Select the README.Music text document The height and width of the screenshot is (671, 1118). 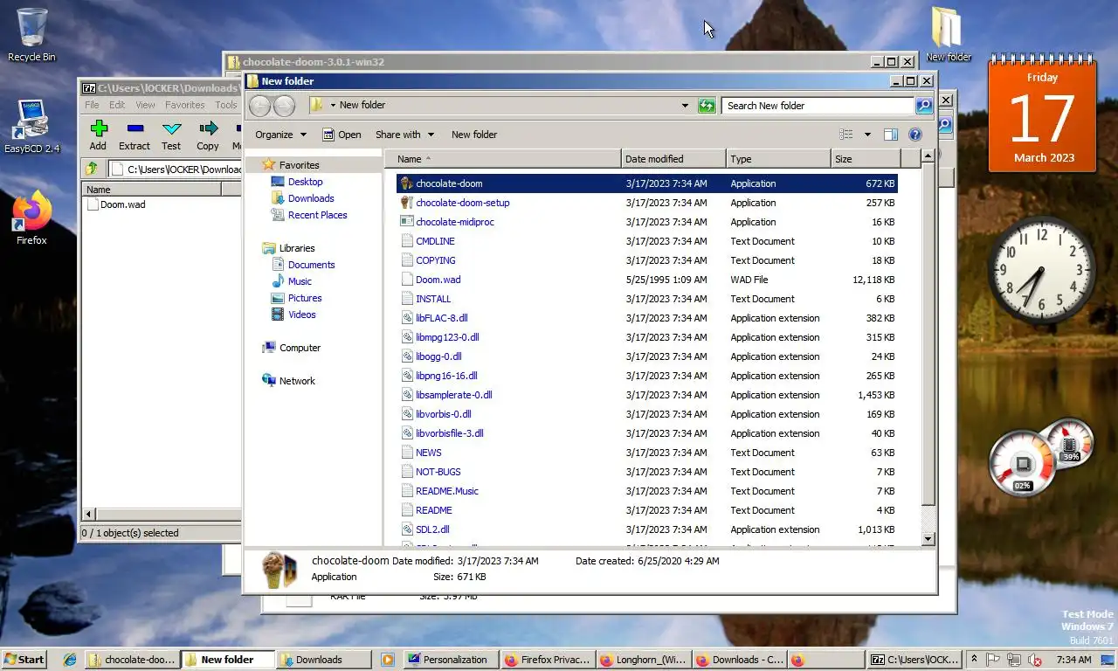point(646,491)
